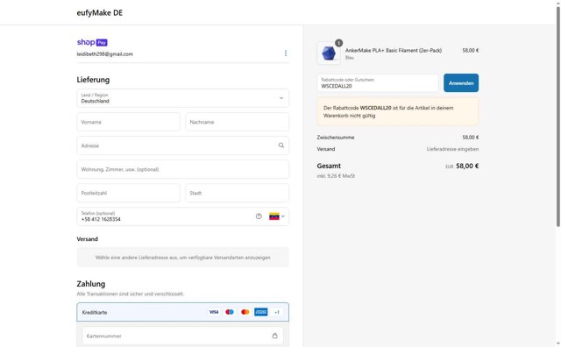This screenshot has height=347, width=561.
Task: Click the Lieferung section heading
Action: click(93, 80)
